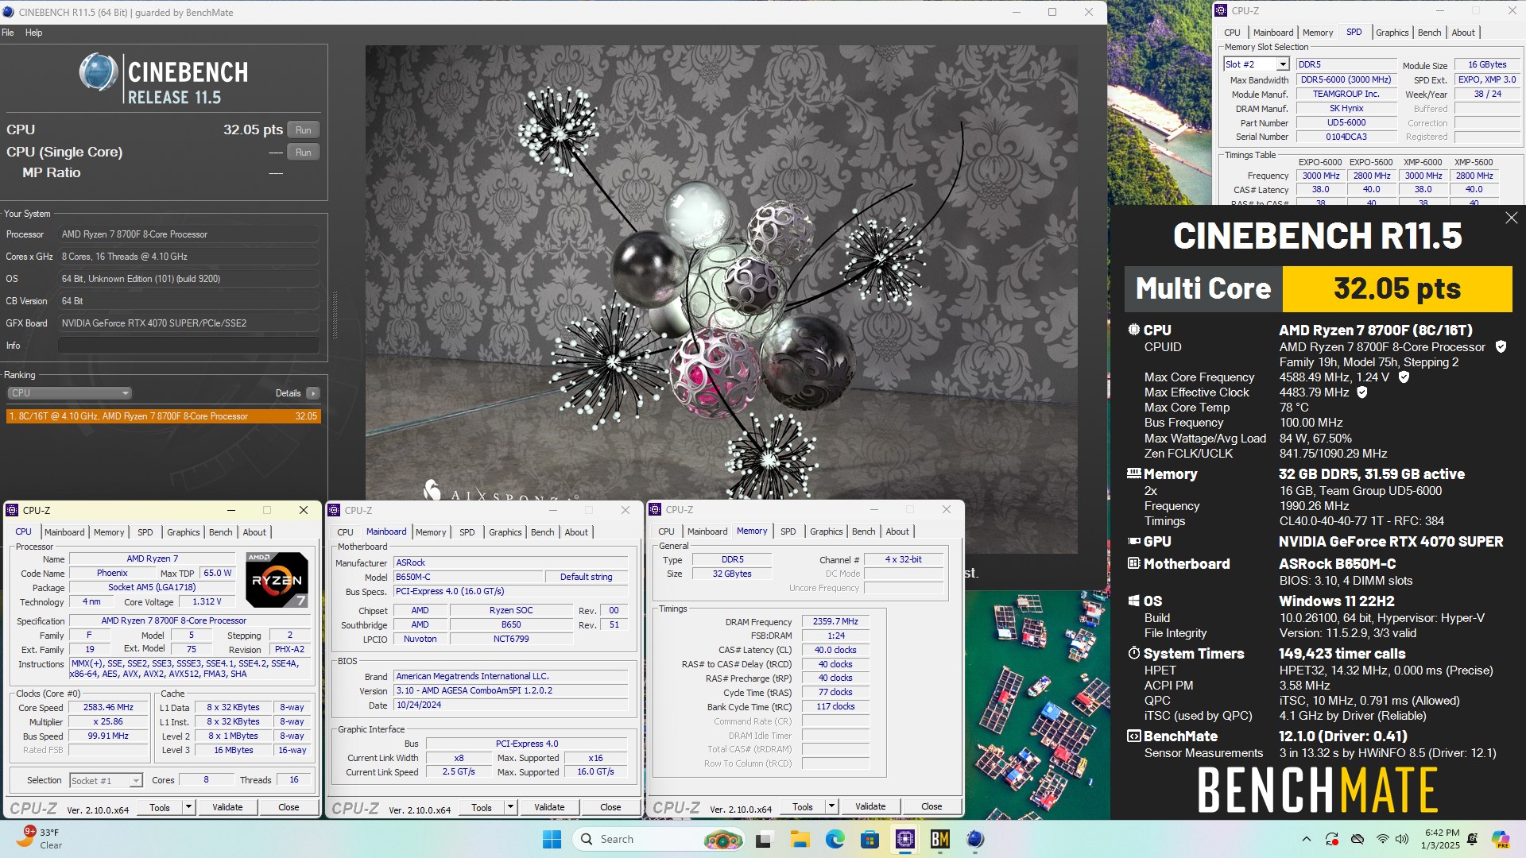Open weather widget showing 33°F
The height and width of the screenshot is (858, 1526).
[40, 839]
